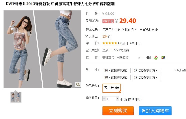The width and height of the screenshot is (186, 119).
Task: Decrease quantity with the minus stepper
Action: tap(104, 98)
